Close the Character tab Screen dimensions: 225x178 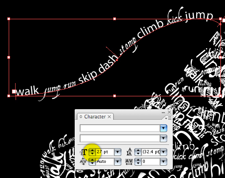click(109, 117)
